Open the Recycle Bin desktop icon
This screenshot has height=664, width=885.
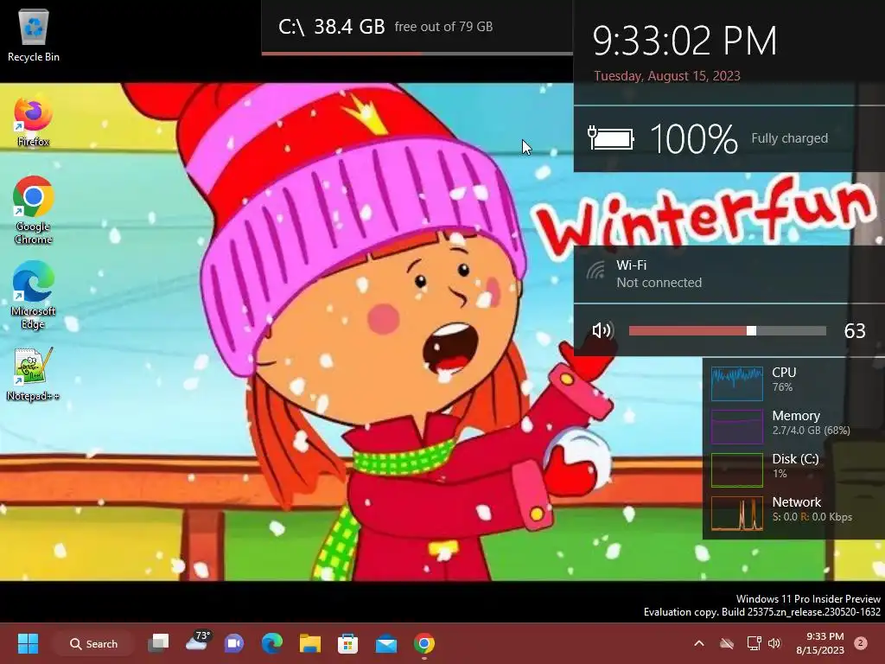[x=34, y=35]
